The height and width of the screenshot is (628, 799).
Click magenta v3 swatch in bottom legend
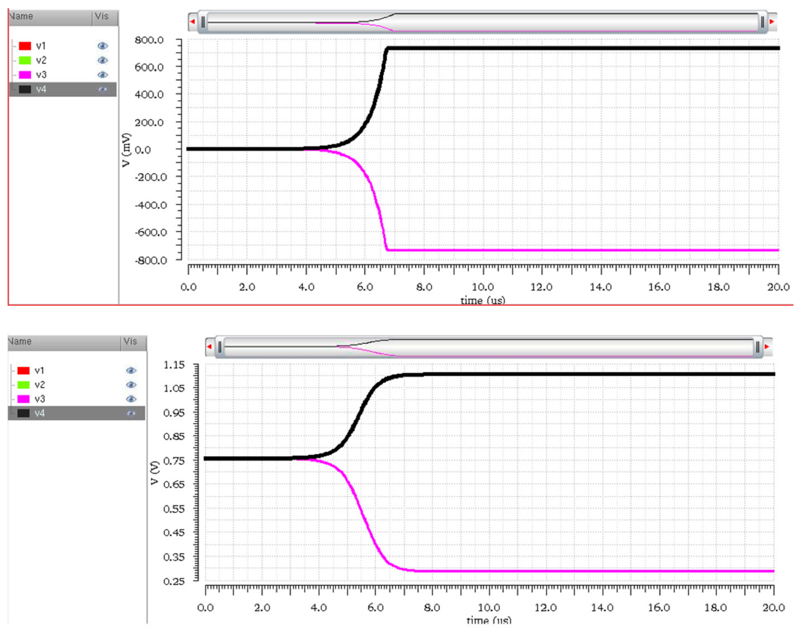pos(23,399)
